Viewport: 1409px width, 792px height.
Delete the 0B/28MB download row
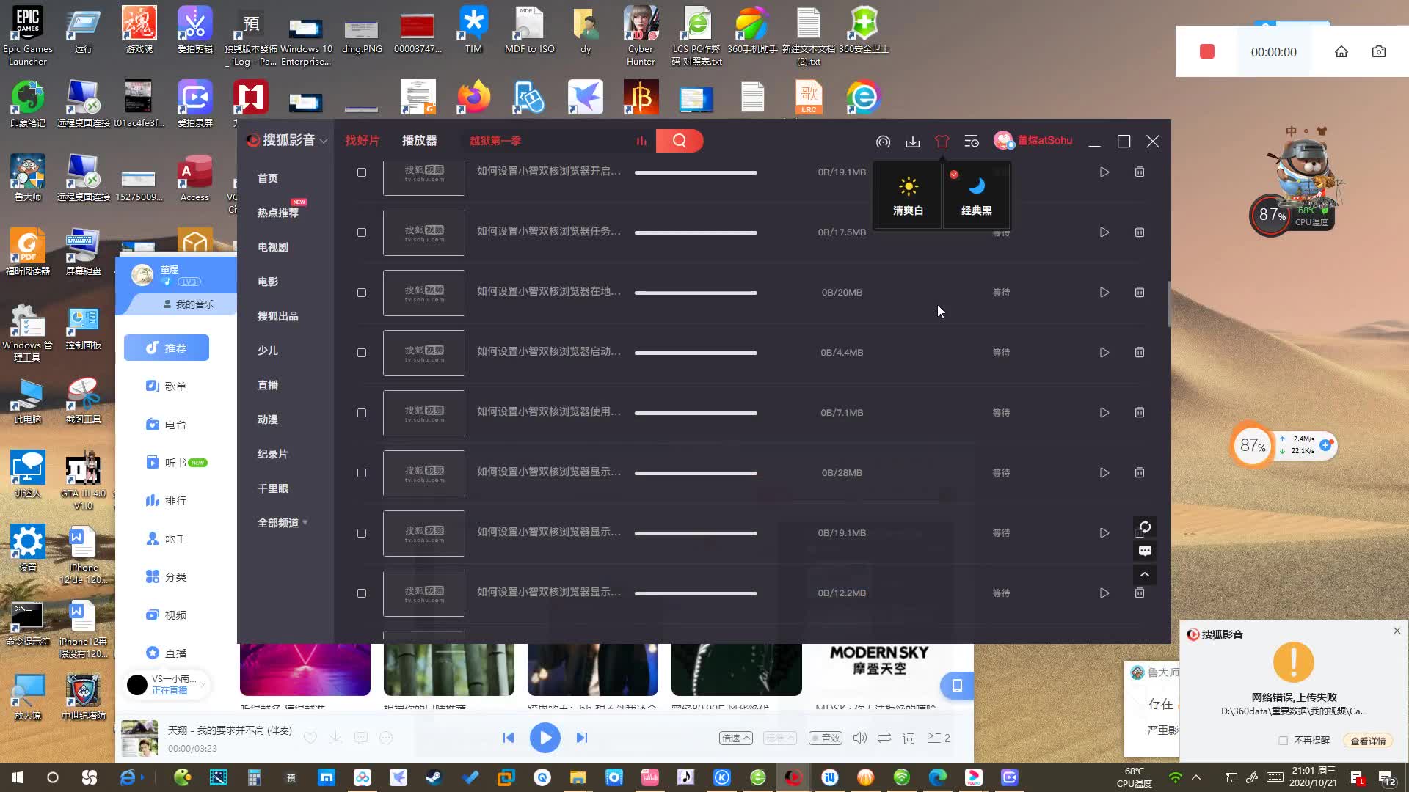tap(1140, 473)
